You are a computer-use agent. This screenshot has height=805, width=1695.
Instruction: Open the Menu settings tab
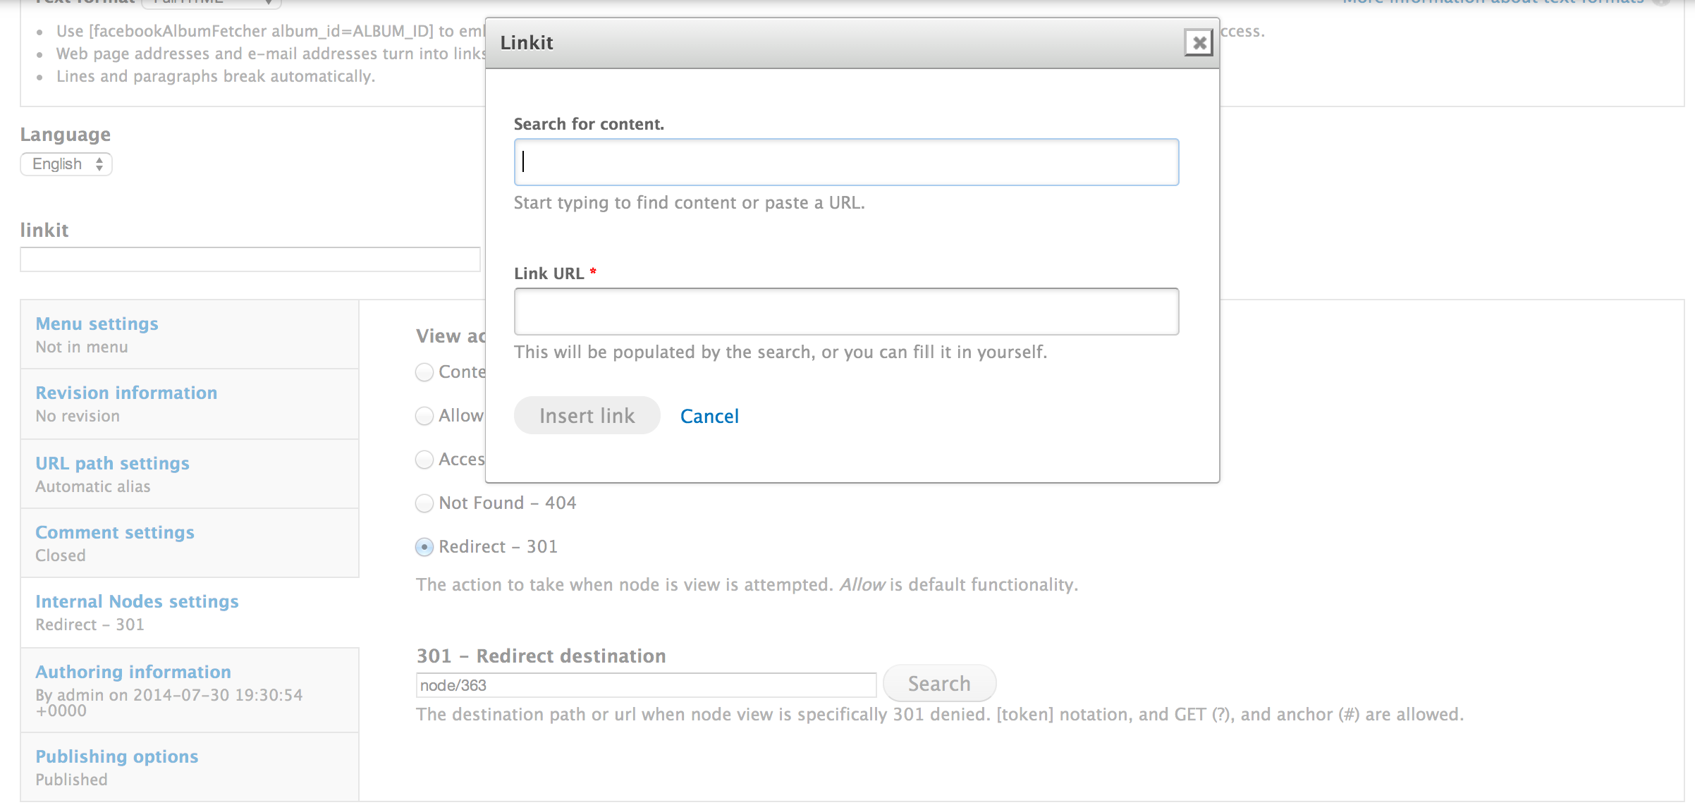pos(97,324)
